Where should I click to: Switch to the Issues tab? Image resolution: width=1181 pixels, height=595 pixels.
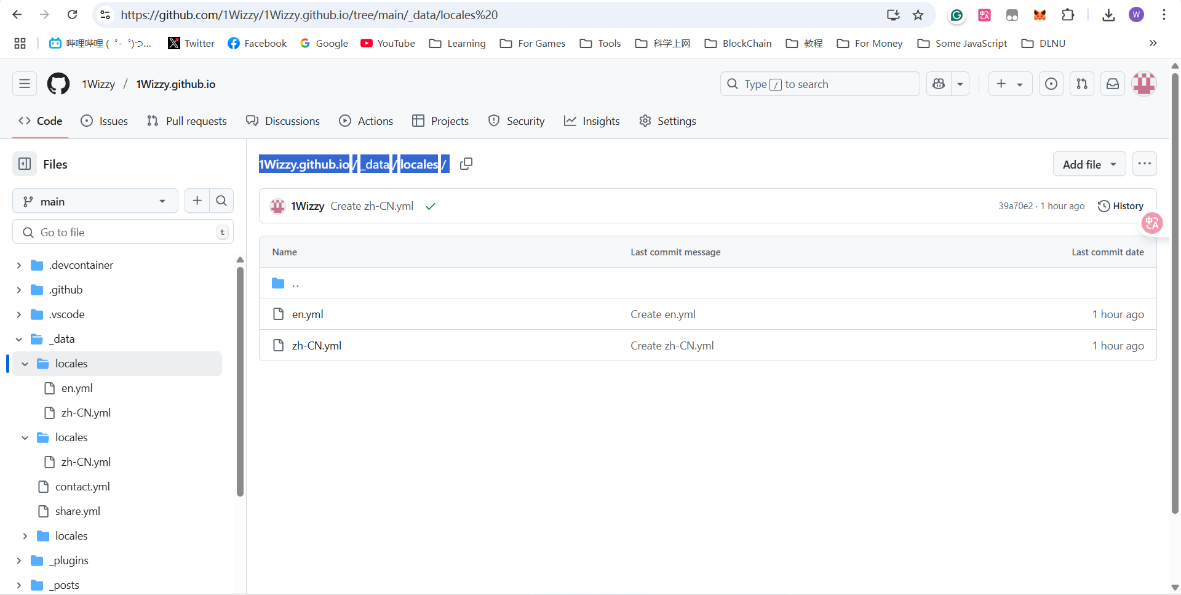(105, 121)
